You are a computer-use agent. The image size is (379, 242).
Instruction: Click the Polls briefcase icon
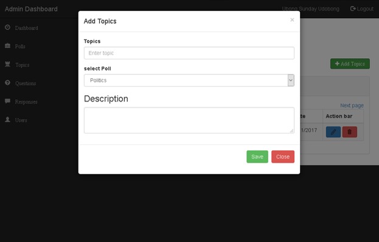7,45
